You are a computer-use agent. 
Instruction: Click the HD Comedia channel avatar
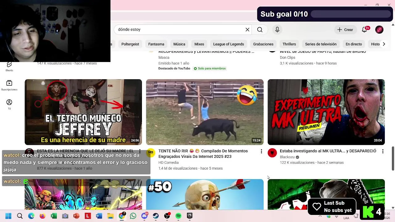tap(151, 152)
